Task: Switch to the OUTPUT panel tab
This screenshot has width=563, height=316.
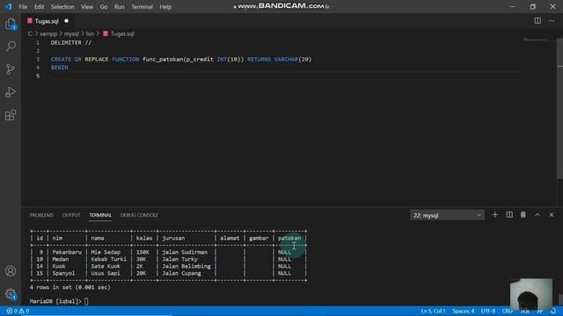Action: point(71,215)
